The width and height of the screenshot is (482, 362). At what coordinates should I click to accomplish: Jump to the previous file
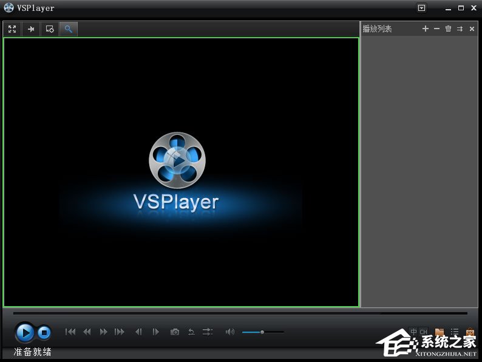tap(70, 332)
